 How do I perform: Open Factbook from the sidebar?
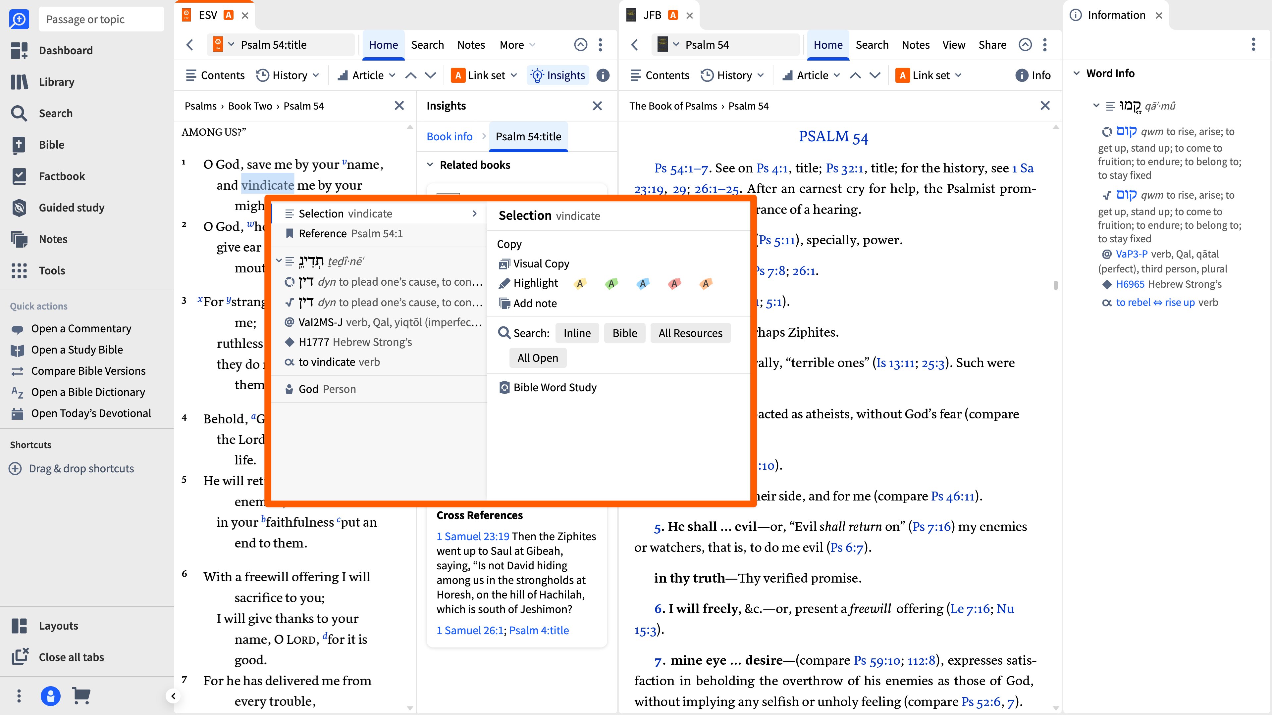(x=61, y=176)
